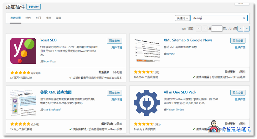Click the (482) ratings count
The image size is (257, 139).
click(157, 124)
